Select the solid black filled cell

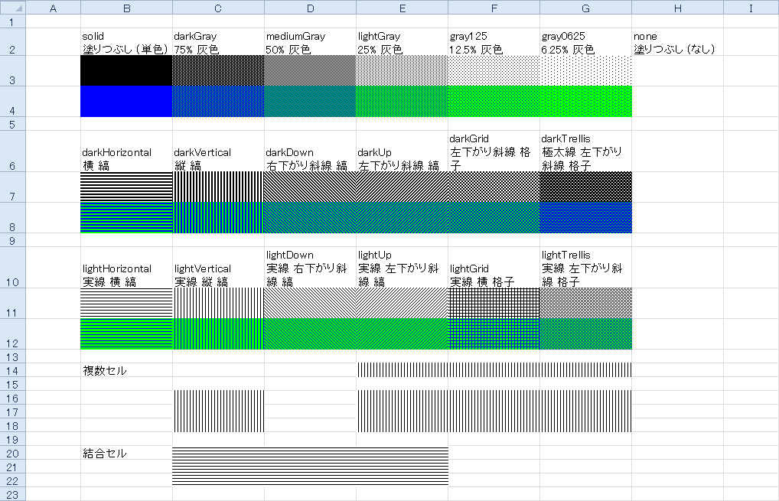tap(126, 70)
